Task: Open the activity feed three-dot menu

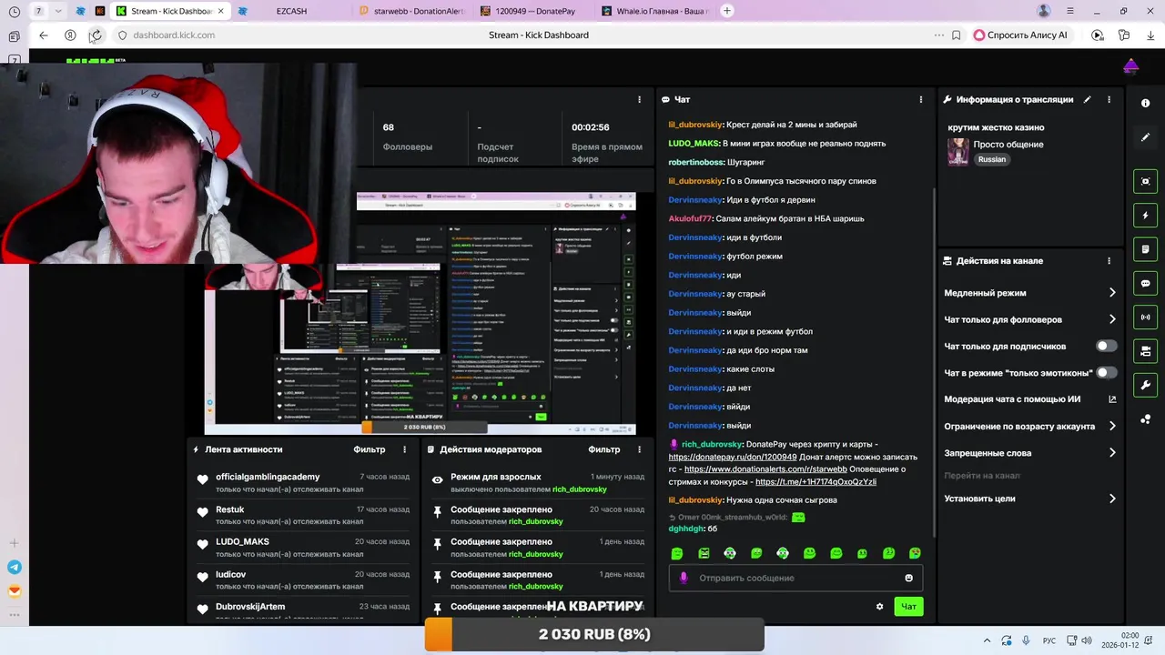Action: [x=405, y=449]
